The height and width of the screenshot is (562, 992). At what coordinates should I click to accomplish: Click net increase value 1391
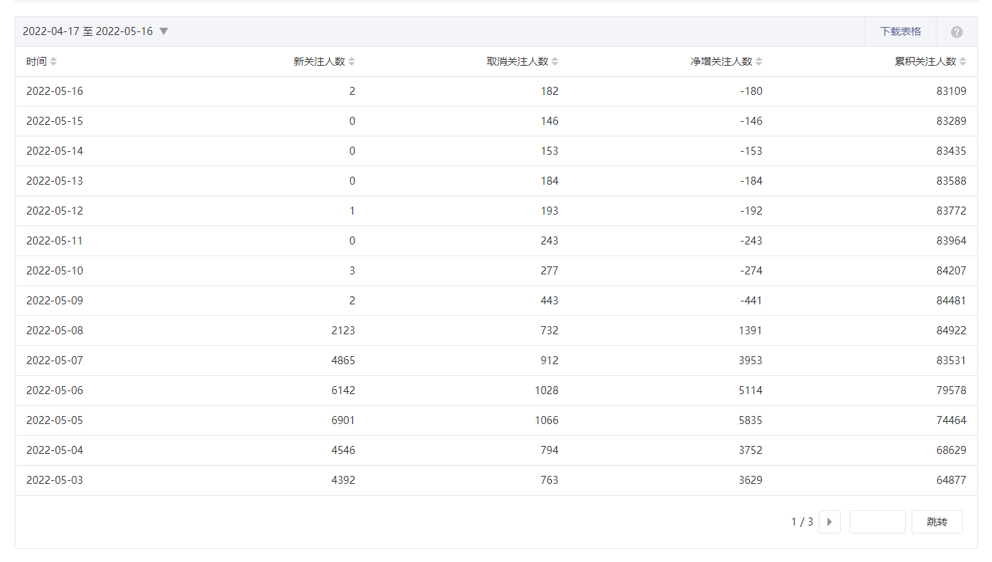coord(751,331)
